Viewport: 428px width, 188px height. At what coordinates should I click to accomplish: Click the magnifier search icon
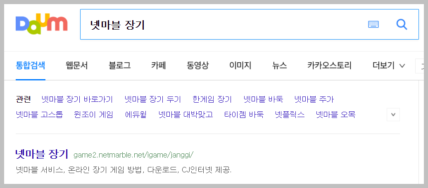tap(402, 24)
